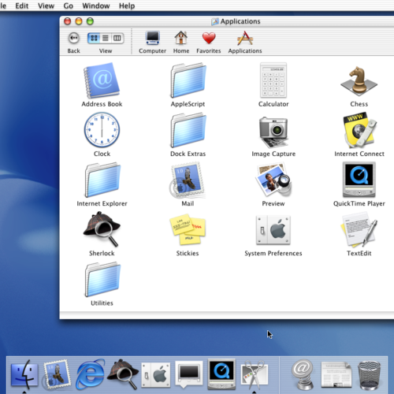Image resolution: width=394 pixels, height=394 pixels.
Task: Click the Applications window title
Action: pos(240,21)
